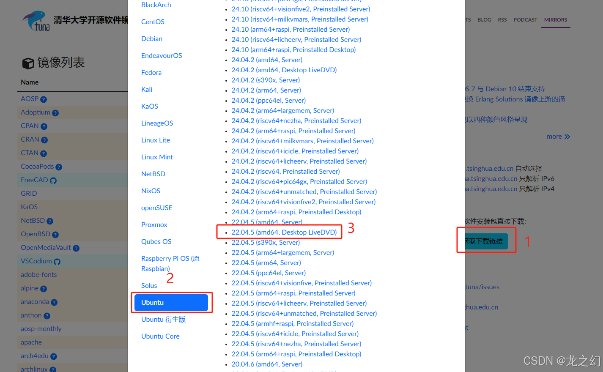Click the more link

tap(554, 137)
